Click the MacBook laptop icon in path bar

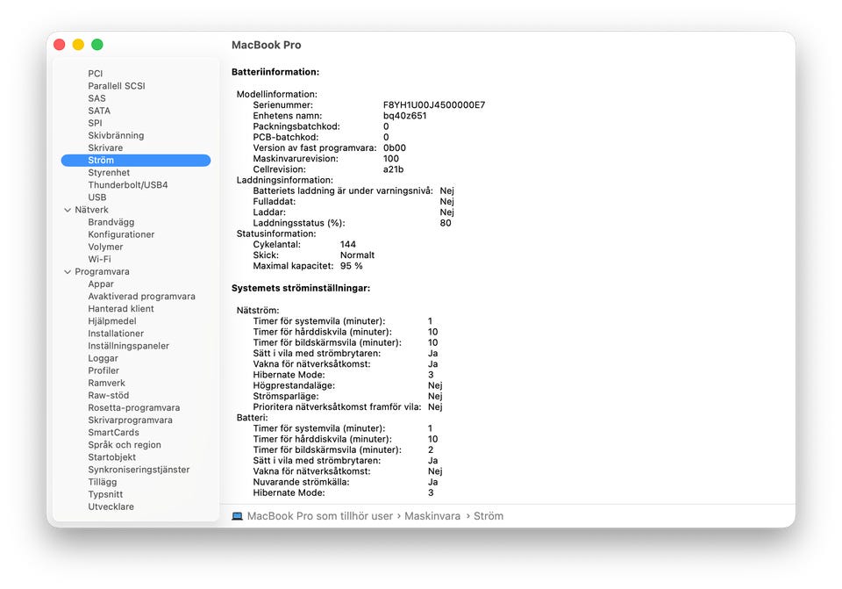pos(237,516)
